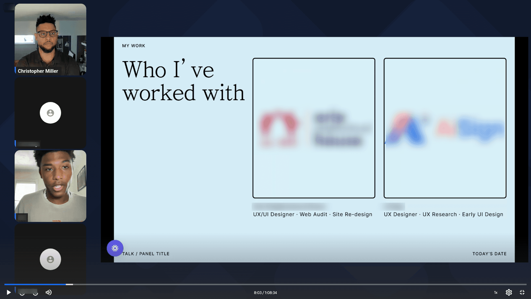531x299 pixels.
Task: Click the TODAY'S DATE footer text
Action: click(x=489, y=254)
